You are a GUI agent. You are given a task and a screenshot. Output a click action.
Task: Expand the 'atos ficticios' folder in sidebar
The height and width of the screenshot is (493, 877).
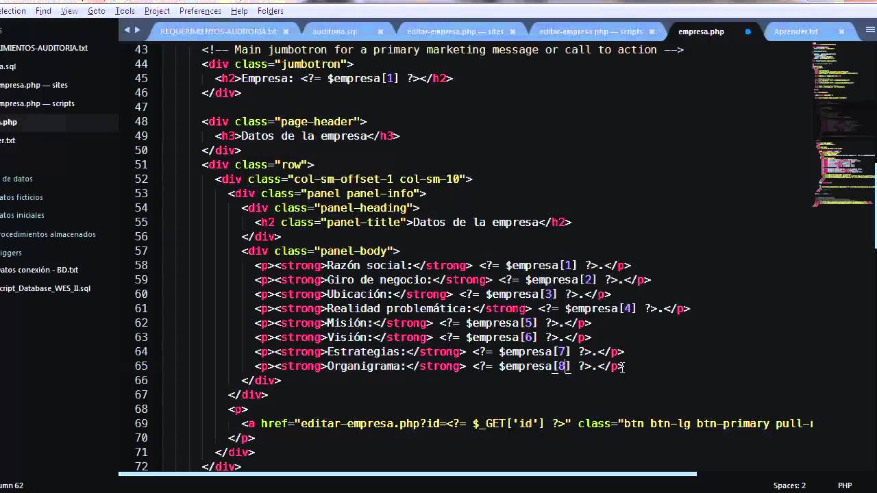(22, 197)
